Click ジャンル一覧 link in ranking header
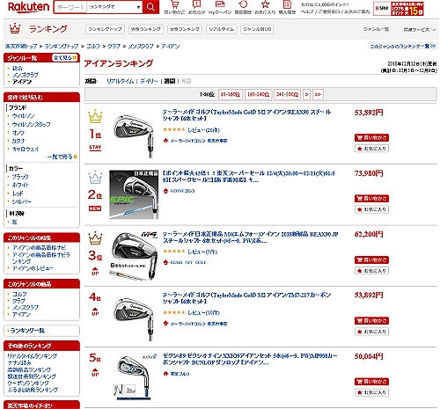The image size is (440, 409). (x=377, y=29)
